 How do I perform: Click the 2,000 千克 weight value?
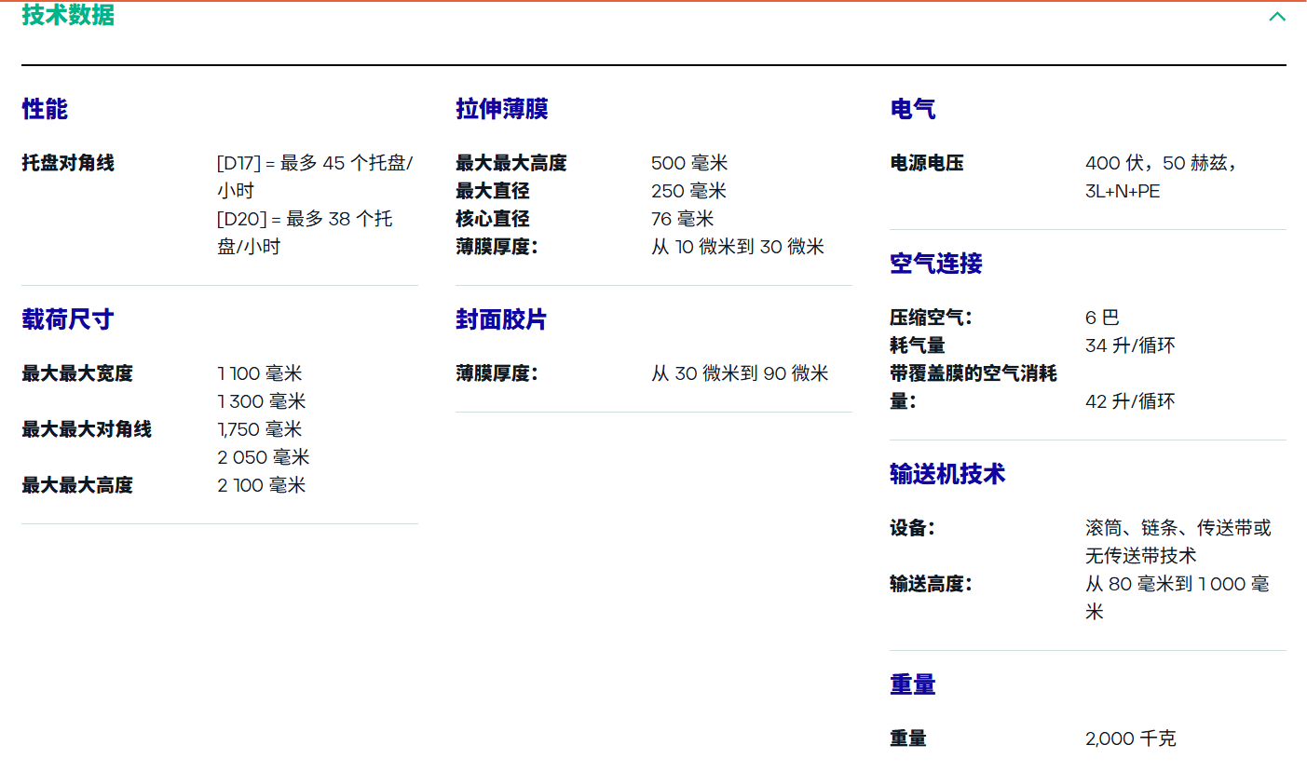point(1130,738)
